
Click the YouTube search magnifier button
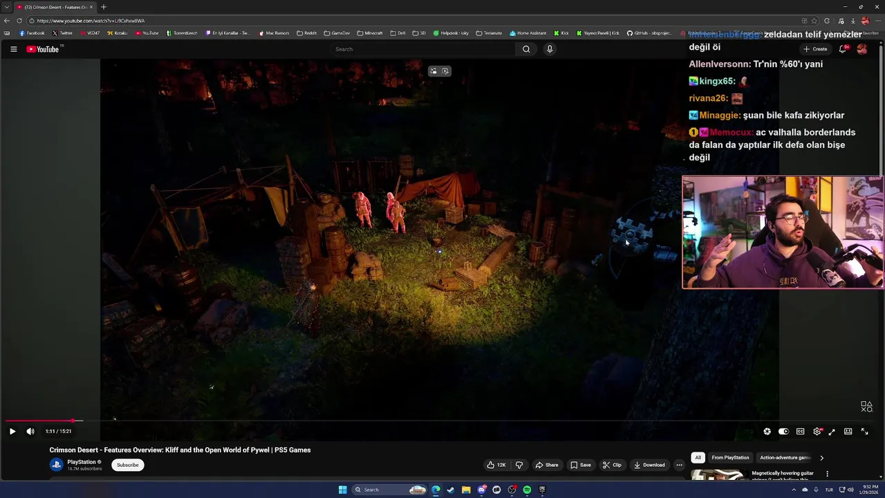coord(526,49)
